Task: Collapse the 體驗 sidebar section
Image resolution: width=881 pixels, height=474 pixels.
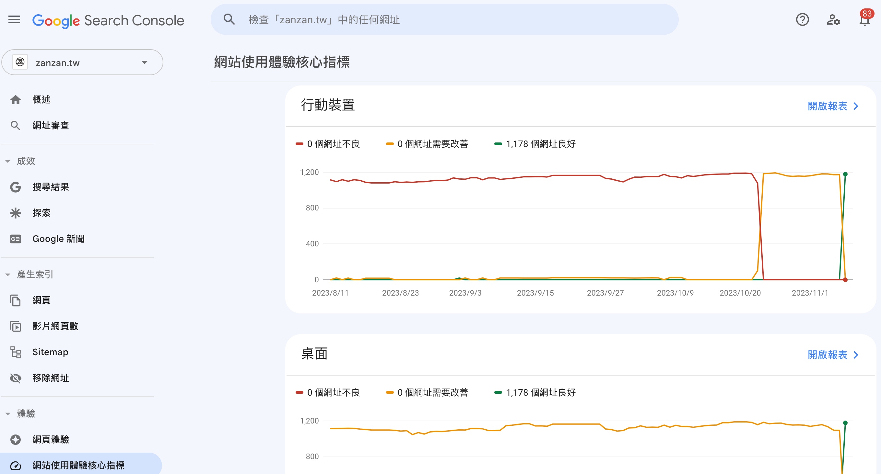Action: (7, 414)
